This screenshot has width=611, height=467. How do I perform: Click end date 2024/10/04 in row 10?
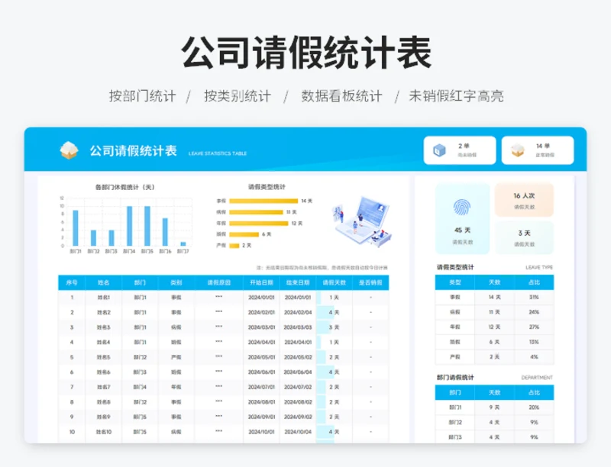click(x=298, y=432)
